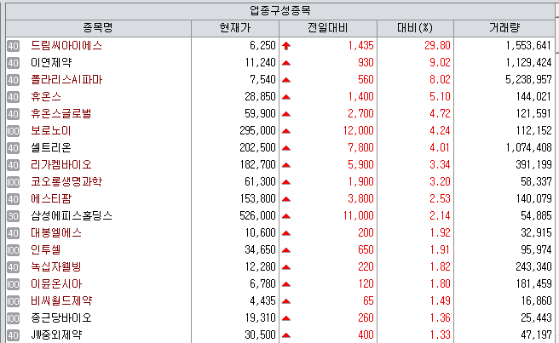Screen dimensions: 559x343
Task: Click current price 295,000 of 보로노이
Action: pyautogui.click(x=257, y=131)
